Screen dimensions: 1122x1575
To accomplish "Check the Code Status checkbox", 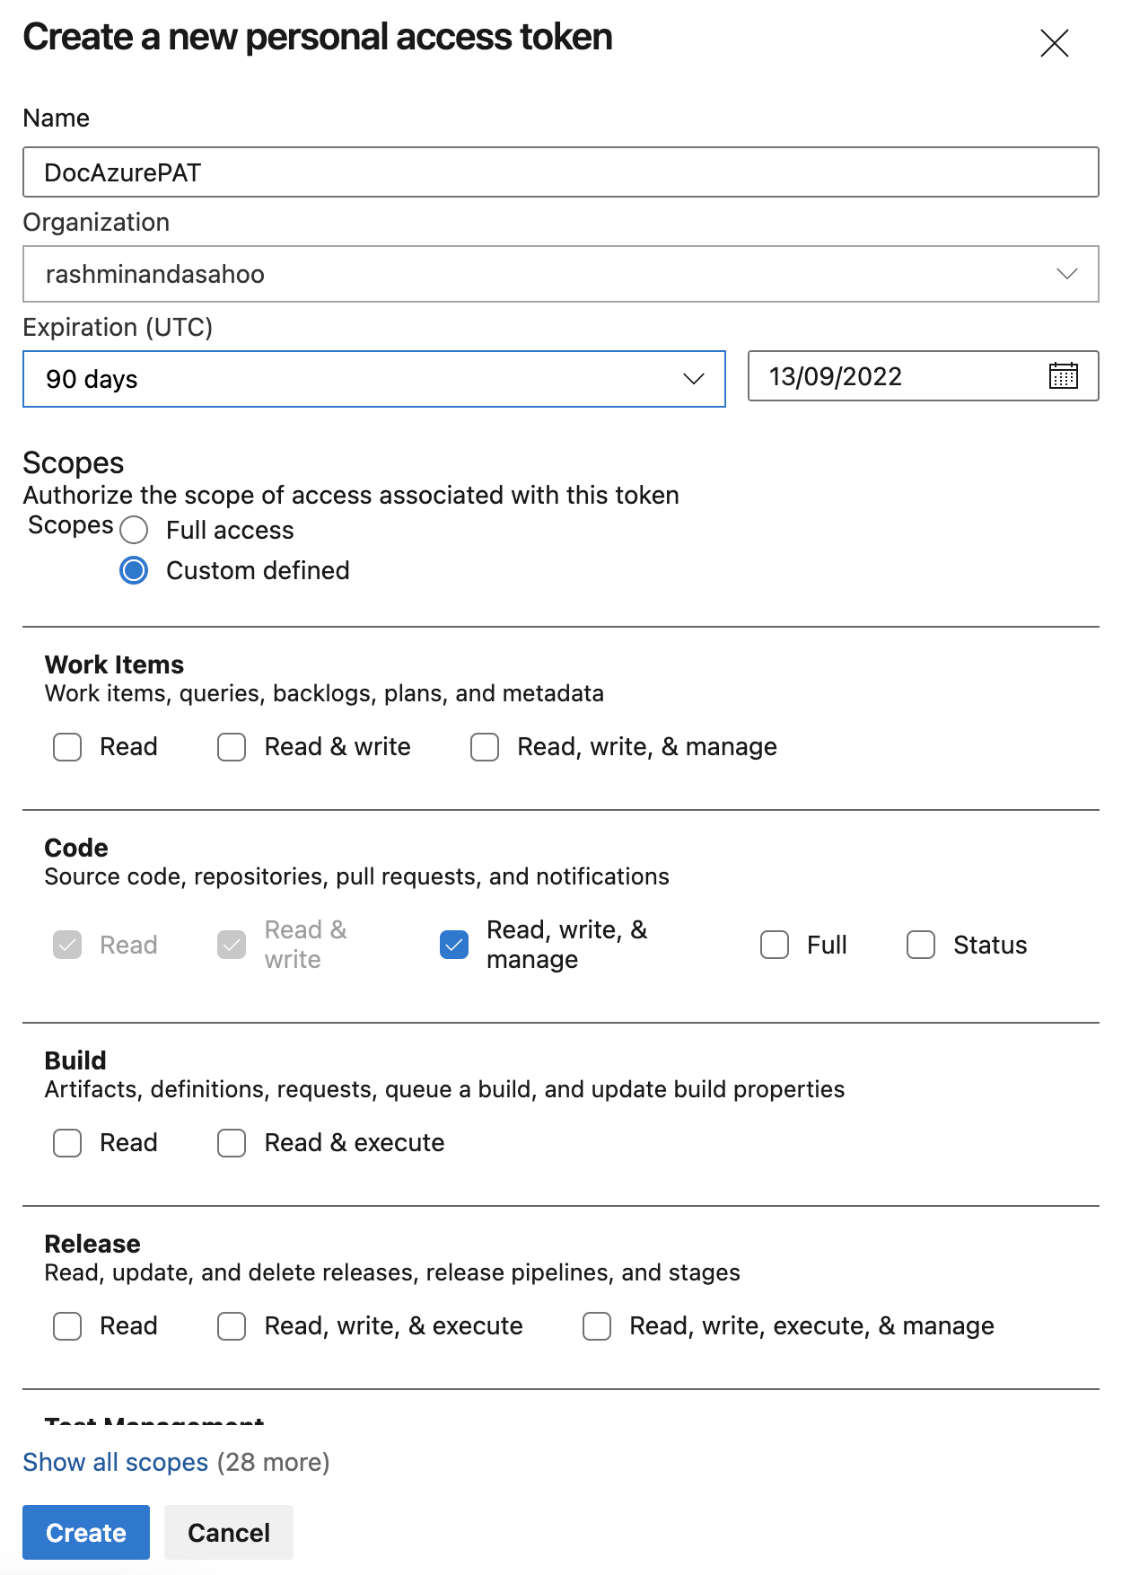I will [921, 945].
